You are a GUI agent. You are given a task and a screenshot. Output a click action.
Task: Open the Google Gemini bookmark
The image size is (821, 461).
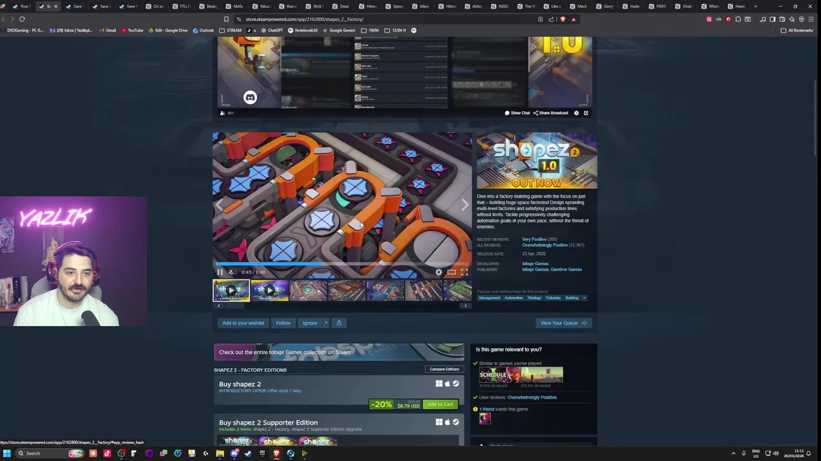(339, 30)
